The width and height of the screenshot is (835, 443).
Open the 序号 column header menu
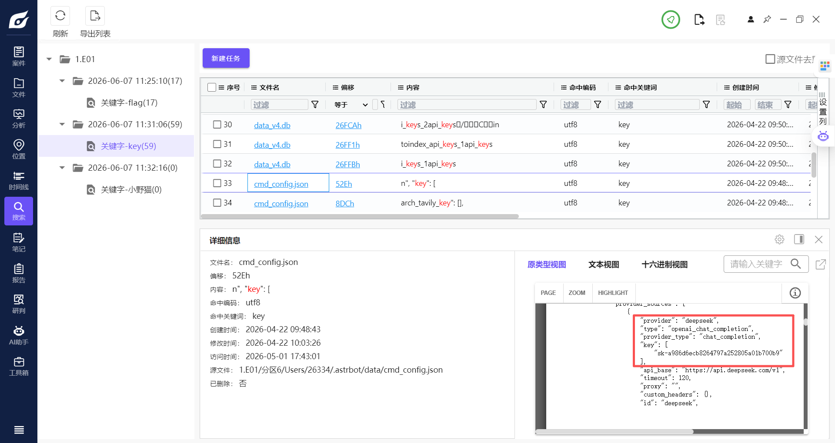tap(221, 87)
